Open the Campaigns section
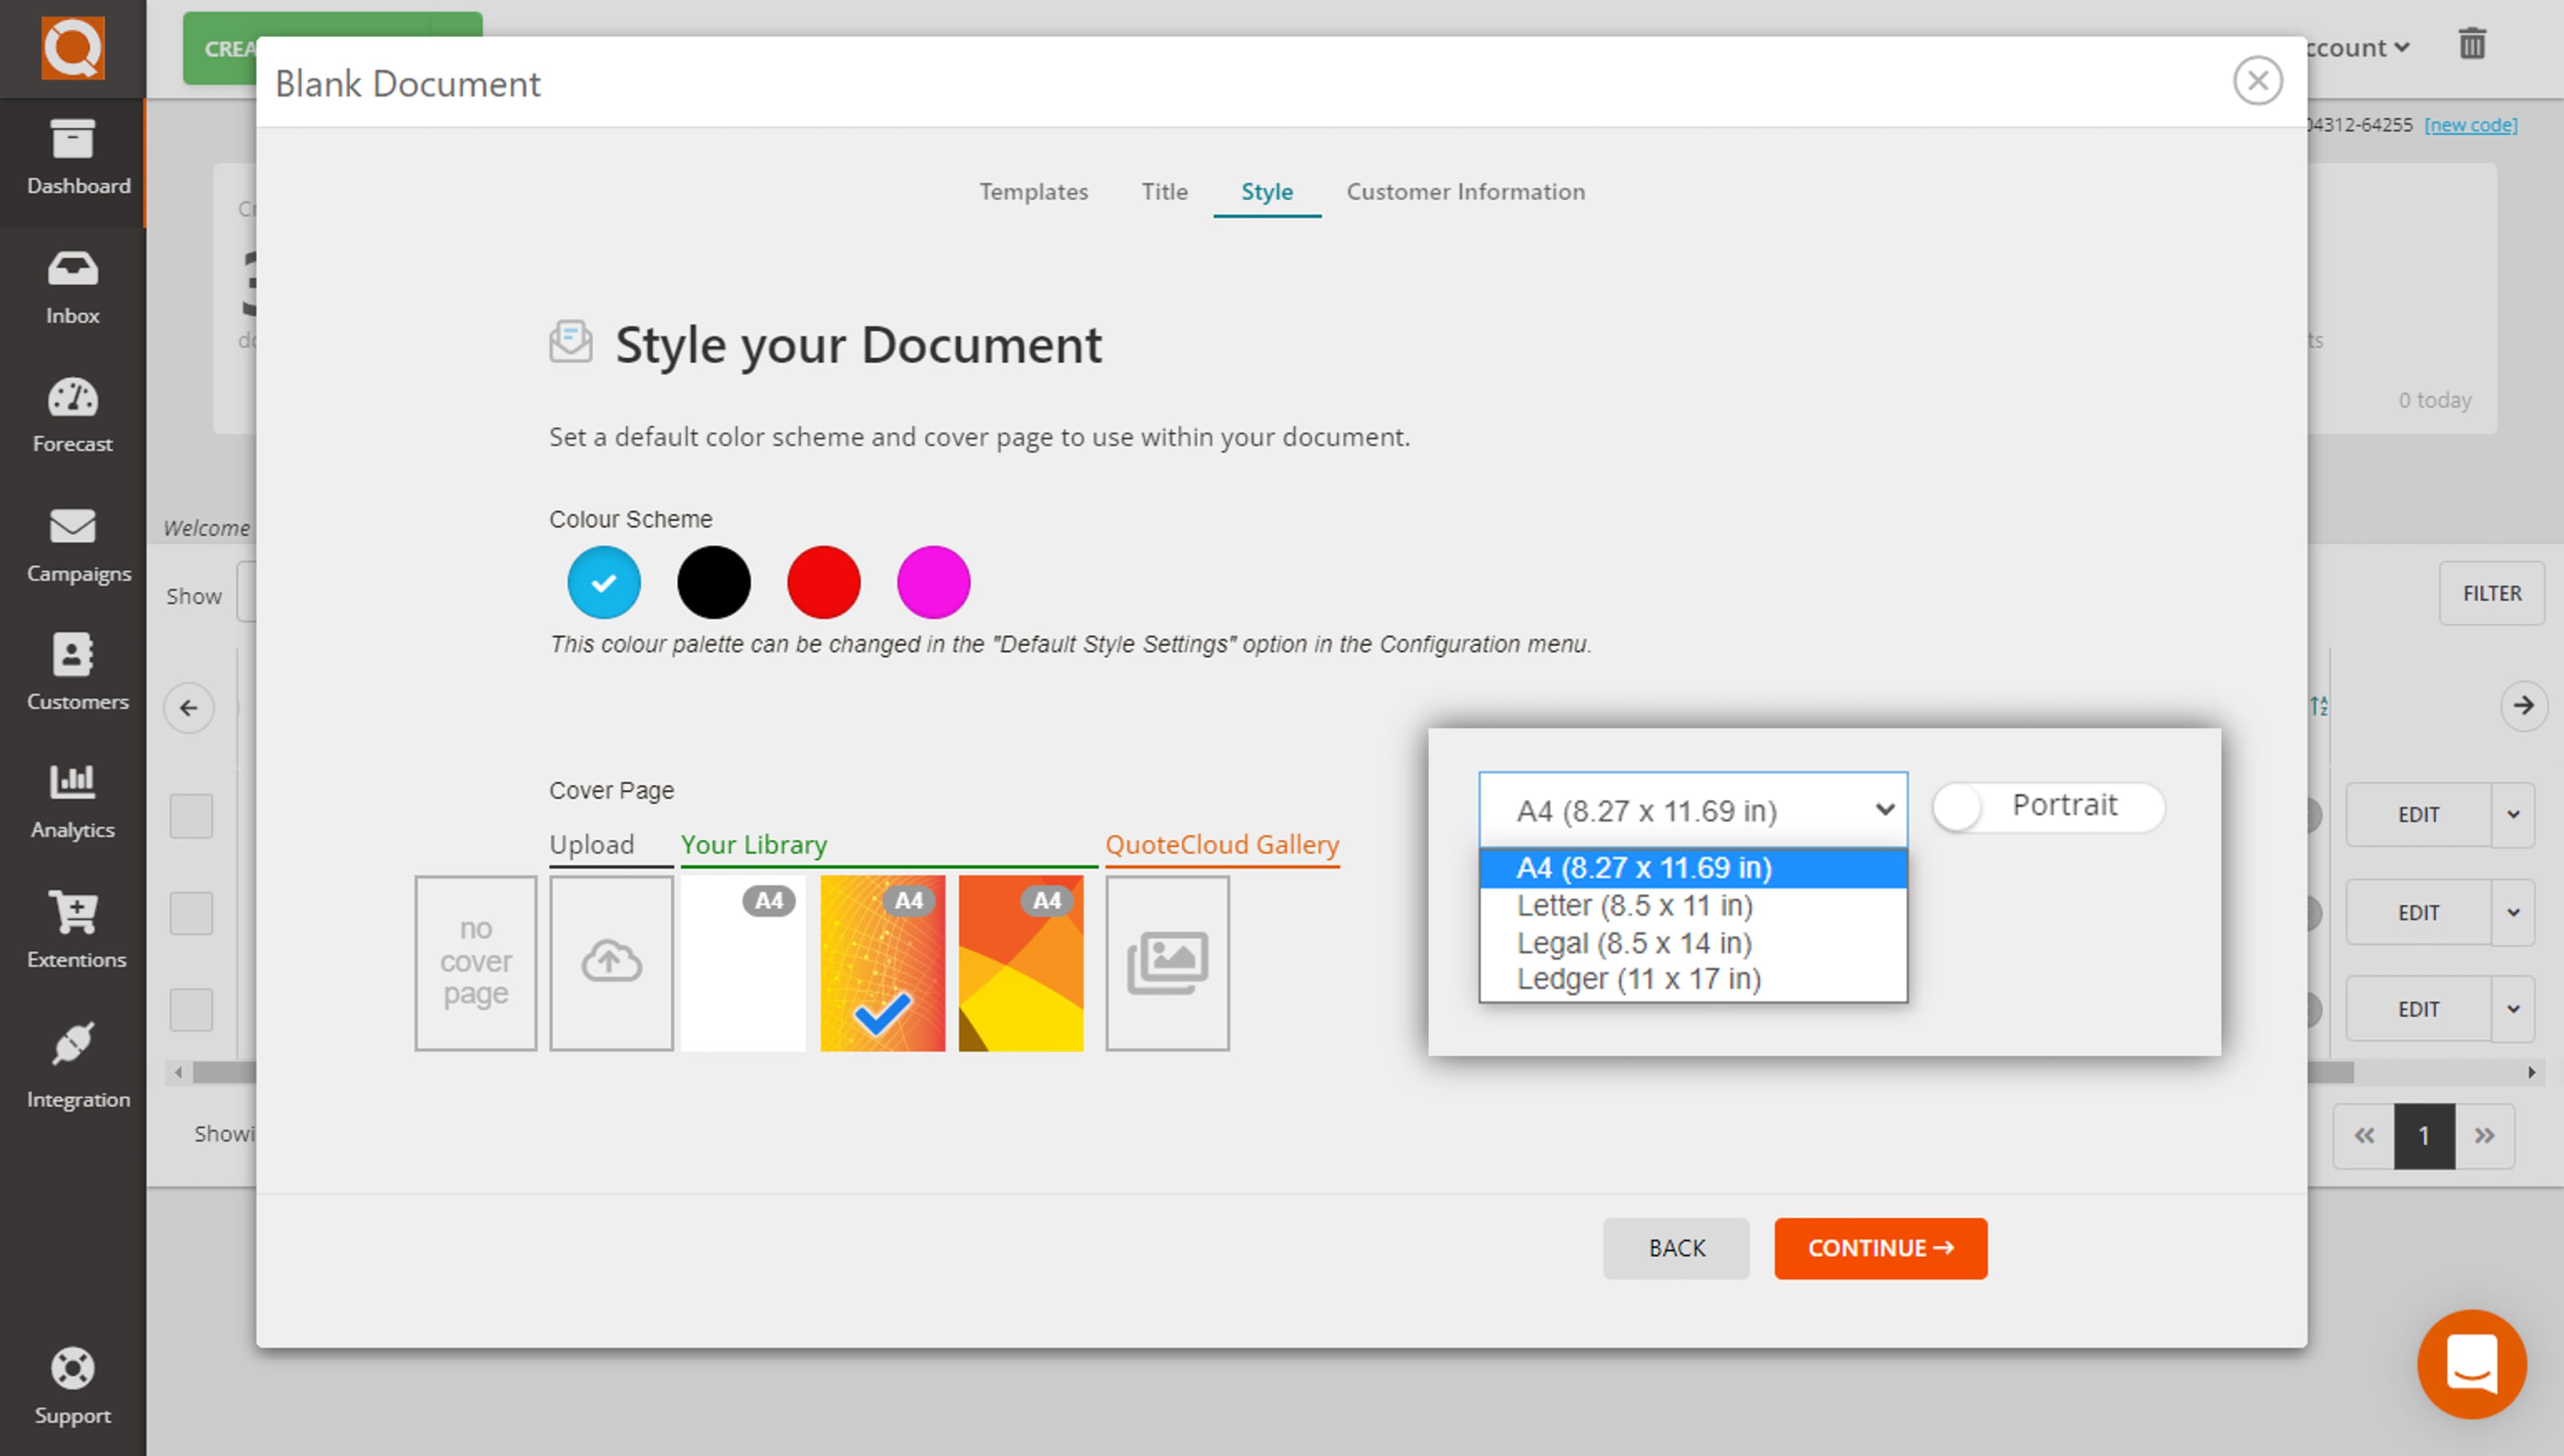Image resolution: width=2564 pixels, height=1456 pixels. 72,545
